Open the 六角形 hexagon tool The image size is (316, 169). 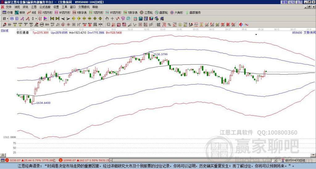click(177, 12)
